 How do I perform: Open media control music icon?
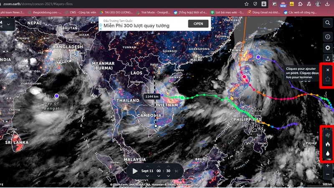pyautogui.click(x=309, y=4)
